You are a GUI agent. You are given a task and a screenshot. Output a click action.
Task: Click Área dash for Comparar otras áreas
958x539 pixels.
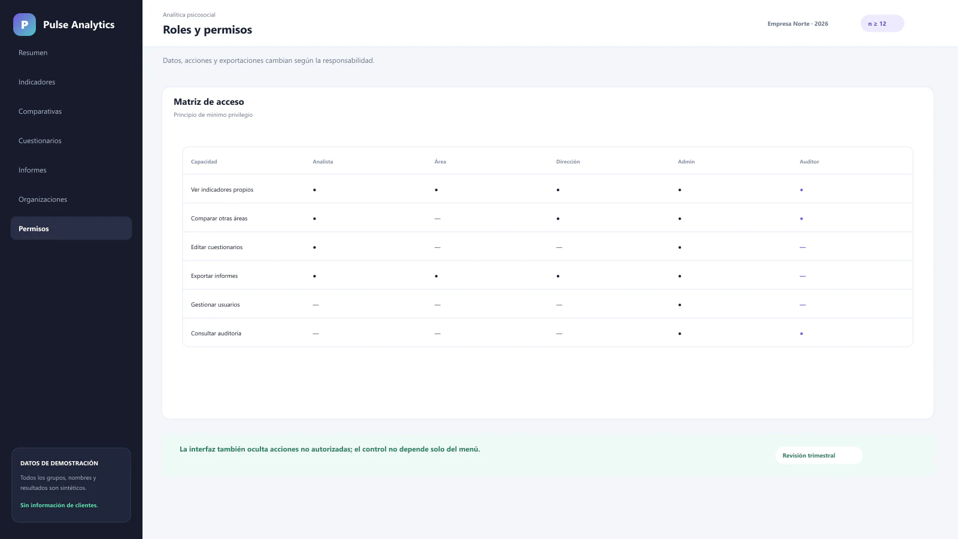[437, 219]
